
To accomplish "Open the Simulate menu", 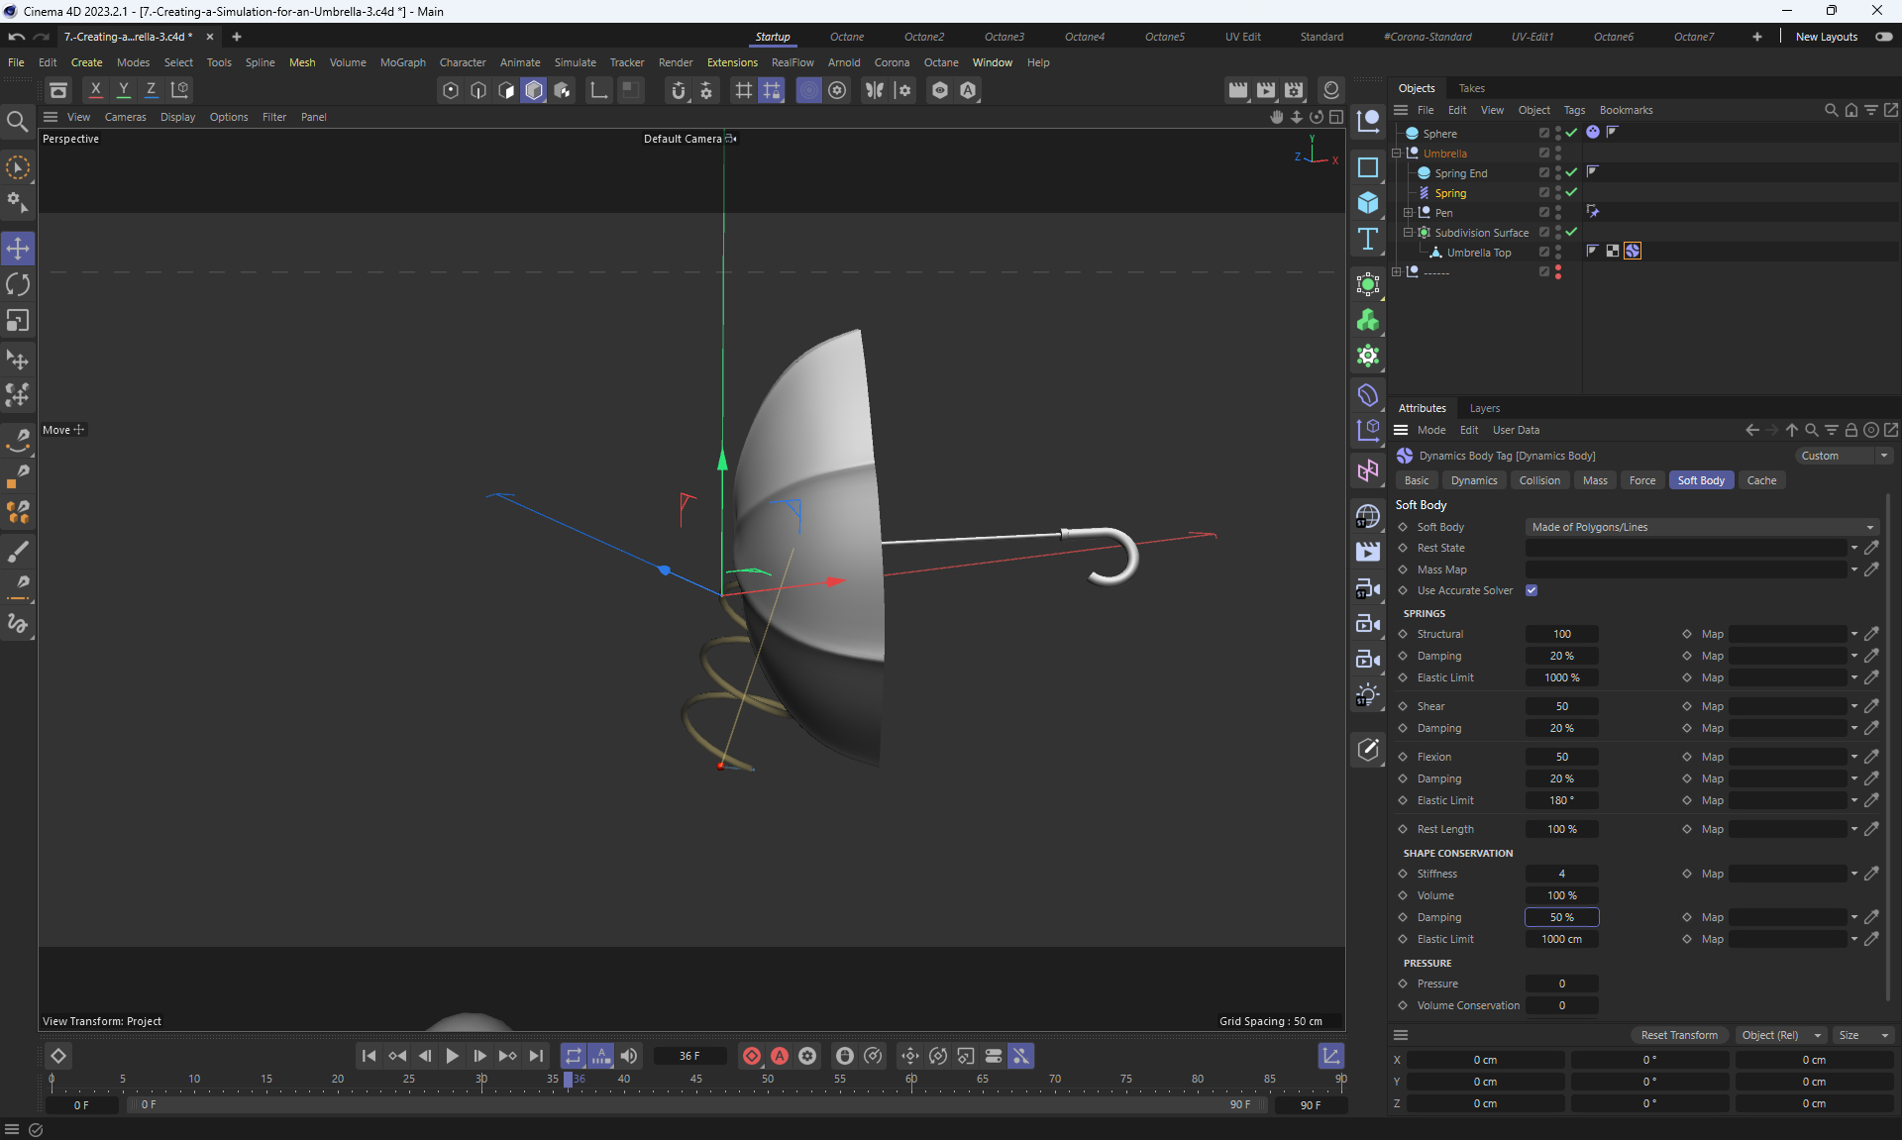I will (x=575, y=62).
